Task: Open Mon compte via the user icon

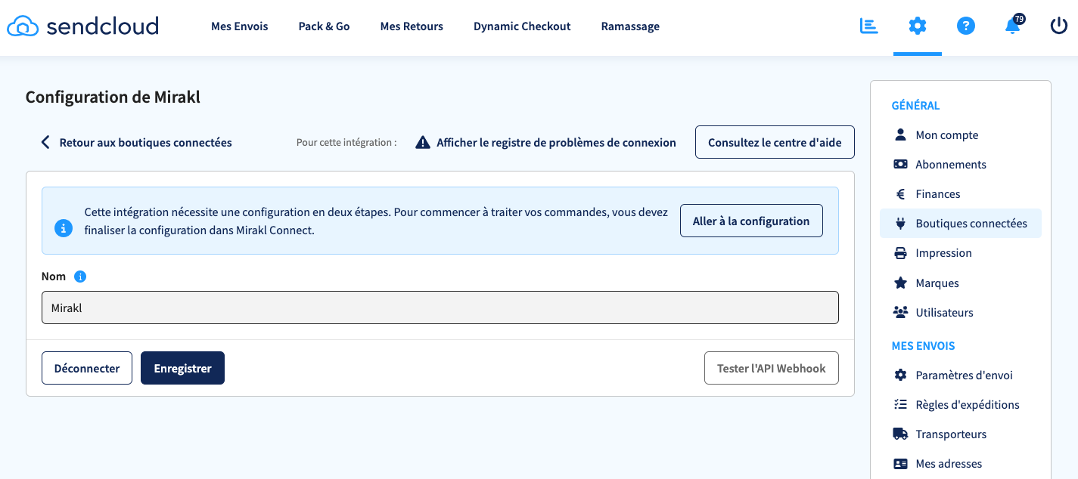Action: (x=900, y=134)
